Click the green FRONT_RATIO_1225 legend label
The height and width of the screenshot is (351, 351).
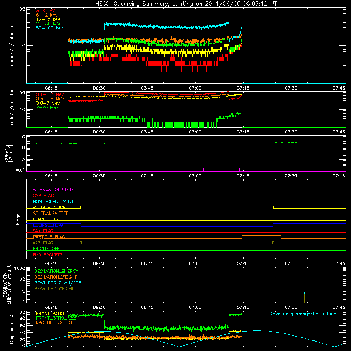pos(57,318)
